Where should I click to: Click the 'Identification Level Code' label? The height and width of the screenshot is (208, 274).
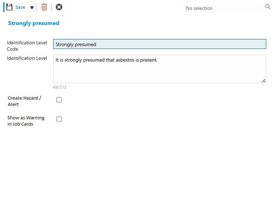tap(27, 46)
